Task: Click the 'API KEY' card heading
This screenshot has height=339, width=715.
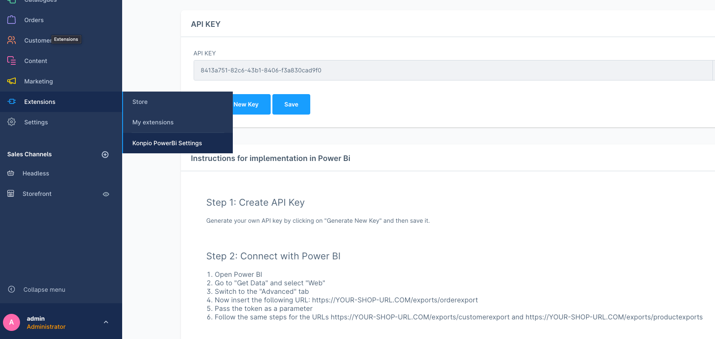Action: pos(206,24)
